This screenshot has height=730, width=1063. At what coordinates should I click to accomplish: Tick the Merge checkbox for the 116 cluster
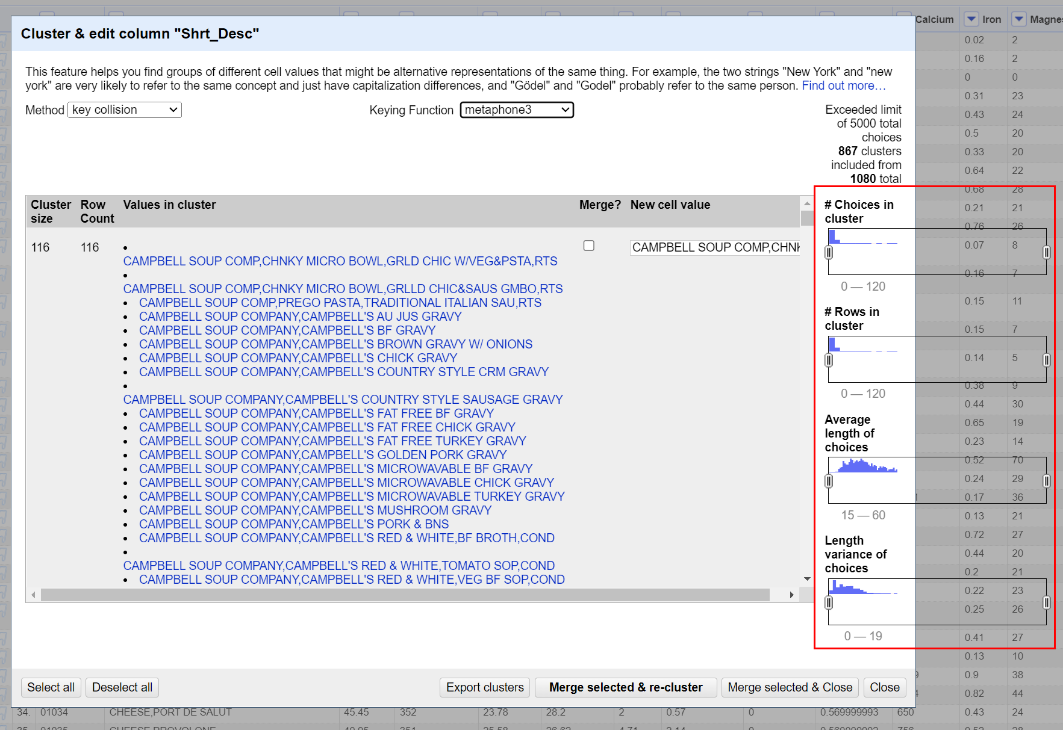(589, 246)
